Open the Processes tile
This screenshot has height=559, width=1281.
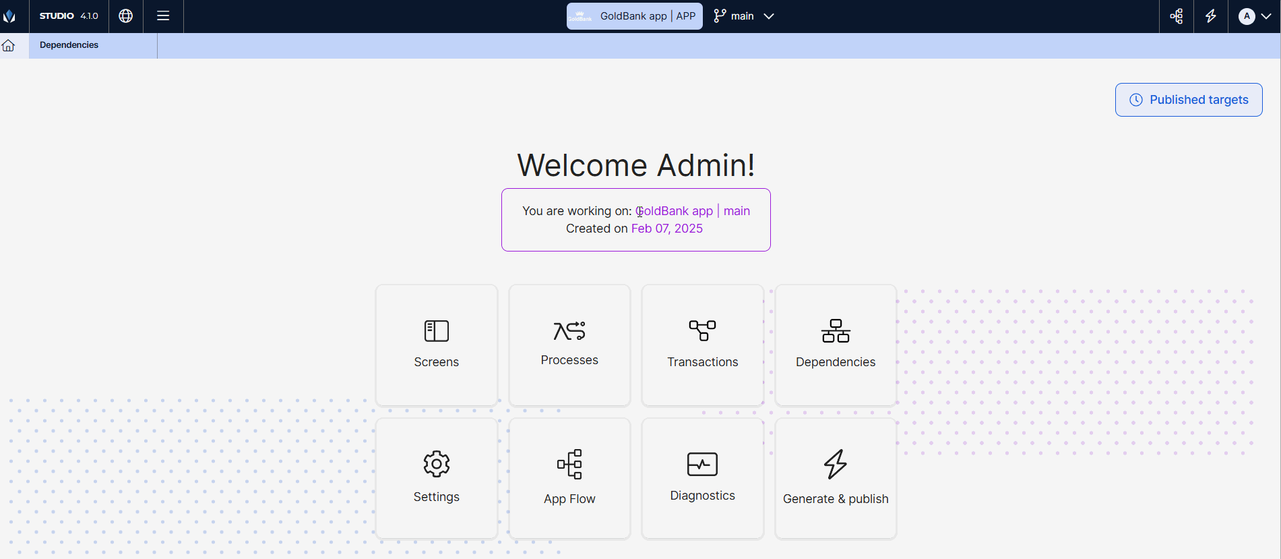tap(569, 345)
